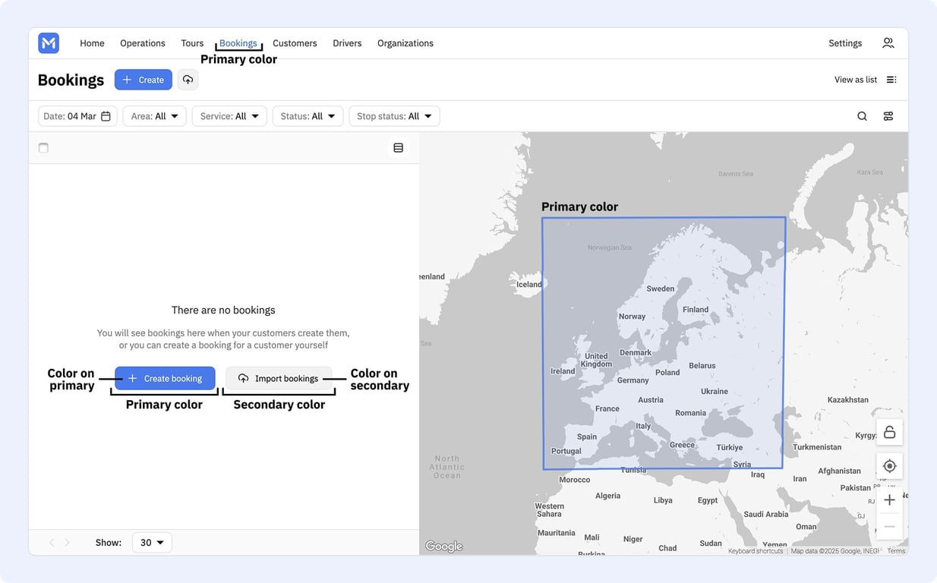Screen dimensions: 937x583
Task: Expand the Stop status: All filter
Action: [394, 116]
